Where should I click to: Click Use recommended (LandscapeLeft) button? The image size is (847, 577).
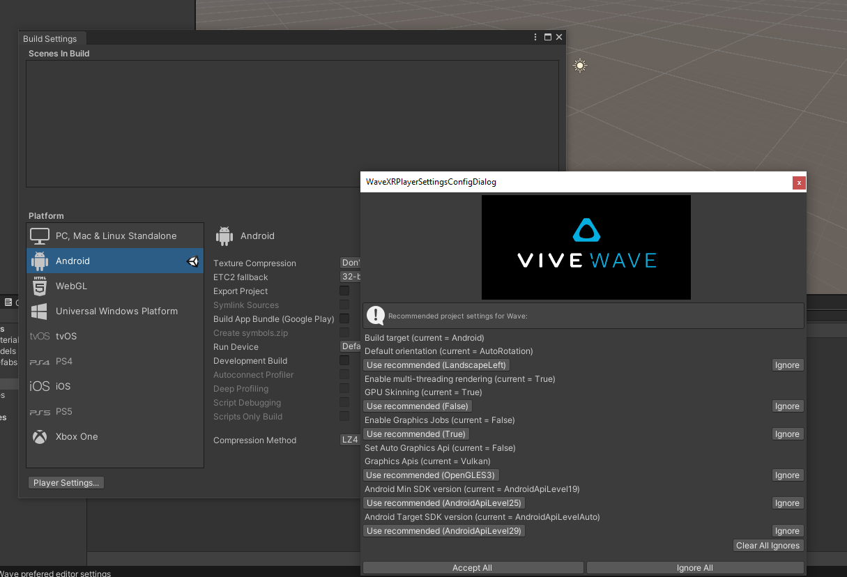click(x=436, y=365)
